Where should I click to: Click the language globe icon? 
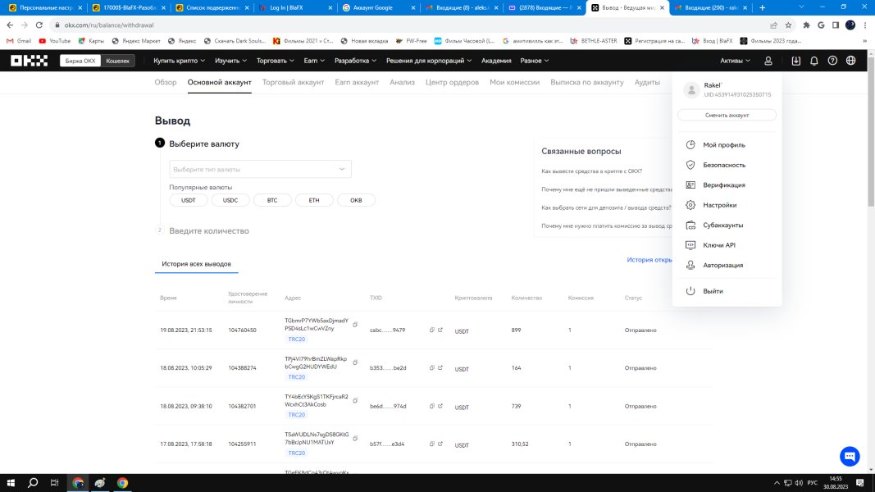pyautogui.click(x=851, y=61)
